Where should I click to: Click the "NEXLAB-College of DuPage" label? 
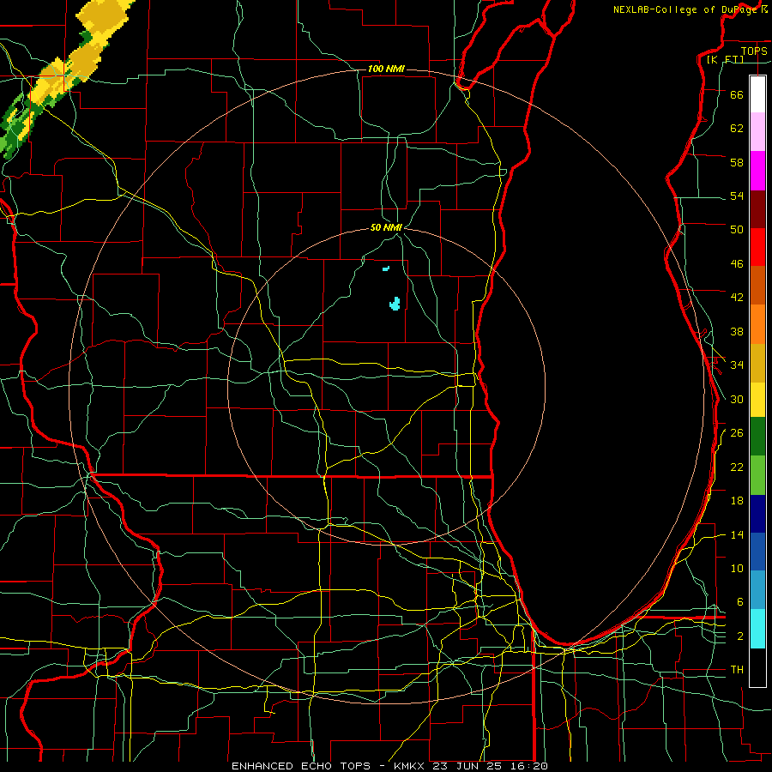point(685,9)
